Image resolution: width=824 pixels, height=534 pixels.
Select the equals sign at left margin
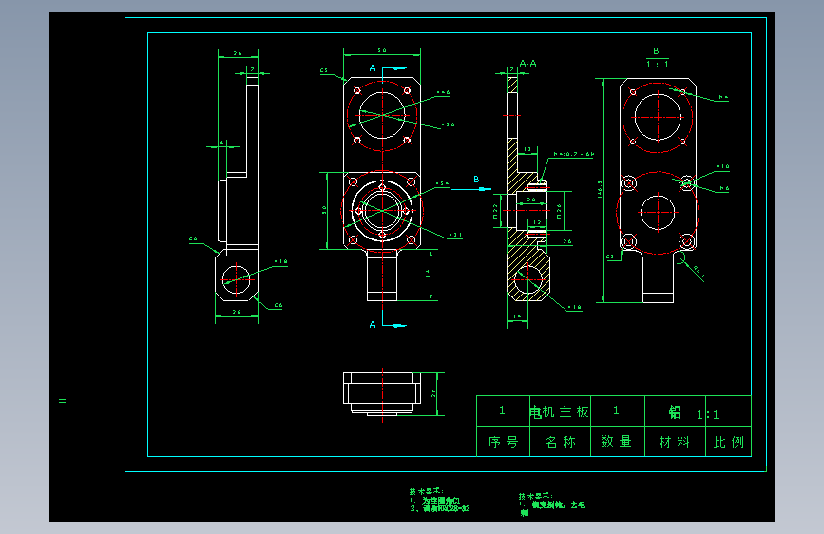coord(63,401)
